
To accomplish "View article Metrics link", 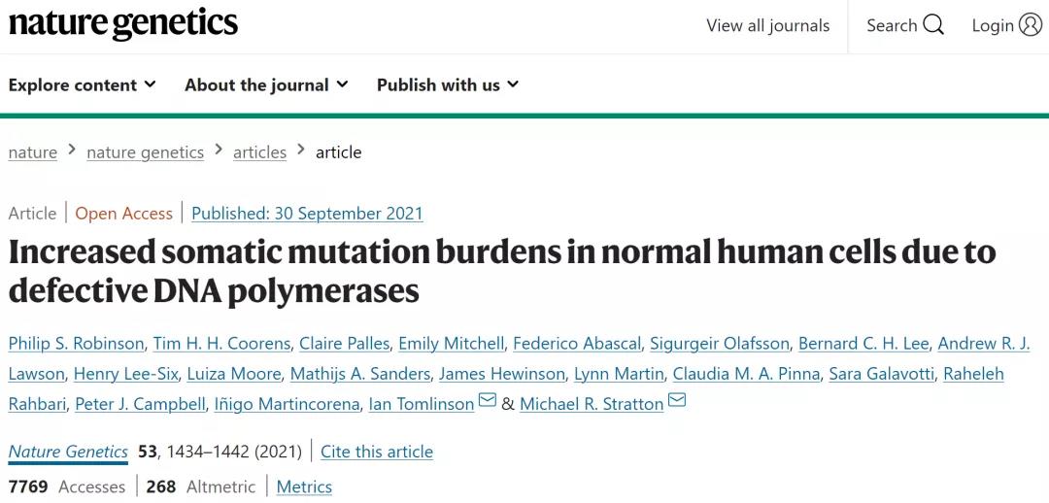I will click(x=304, y=486).
